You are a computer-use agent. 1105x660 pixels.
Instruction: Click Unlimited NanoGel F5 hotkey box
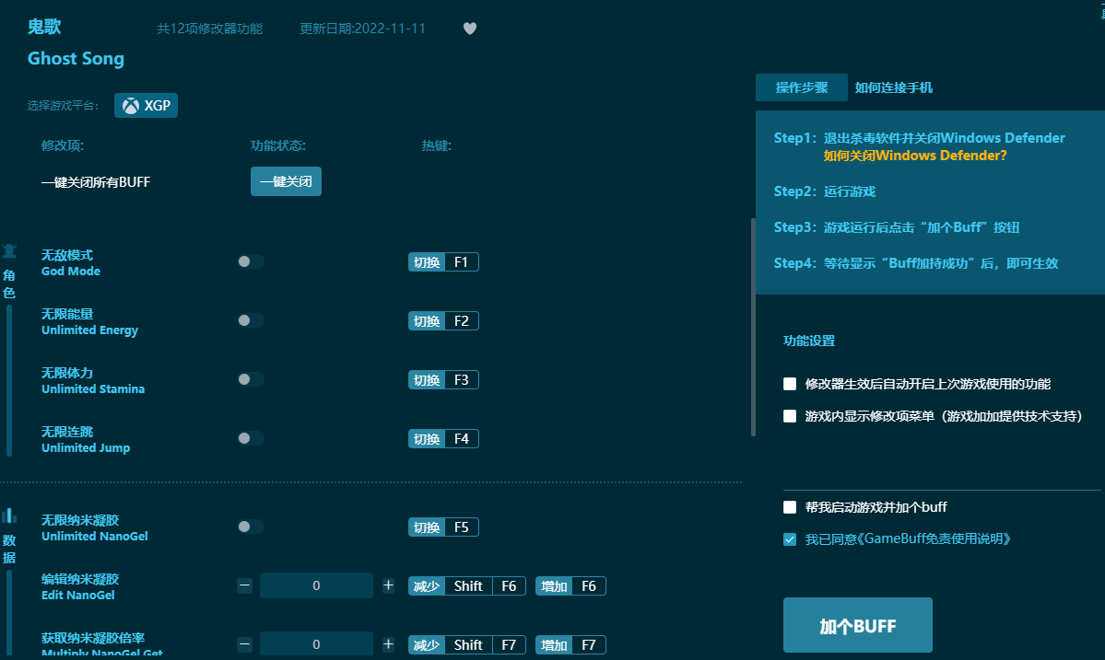[443, 527]
